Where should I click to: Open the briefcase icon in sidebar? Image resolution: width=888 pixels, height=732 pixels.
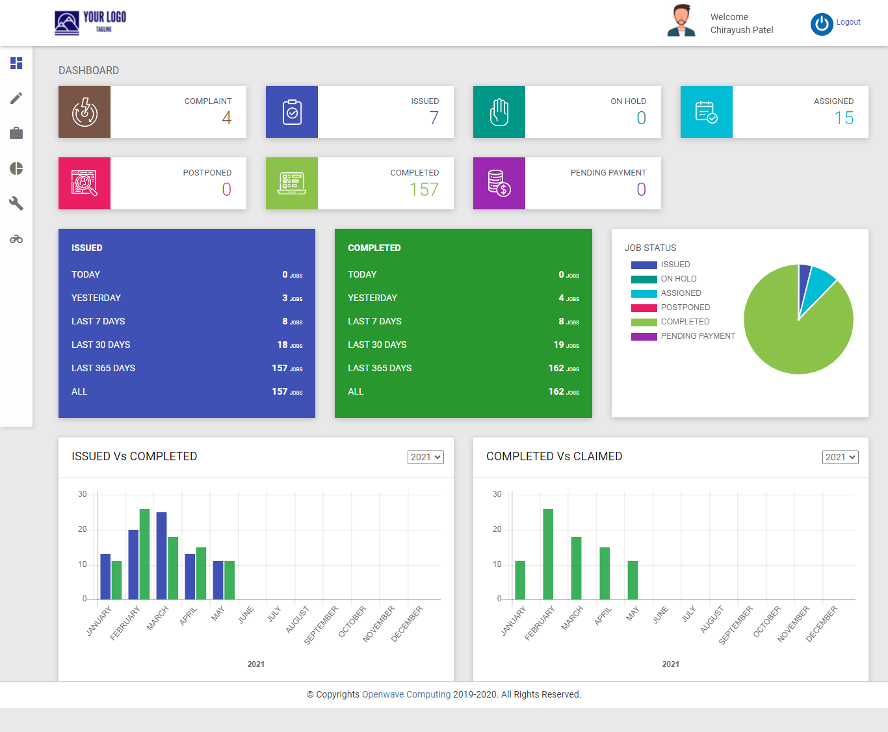coord(16,133)
